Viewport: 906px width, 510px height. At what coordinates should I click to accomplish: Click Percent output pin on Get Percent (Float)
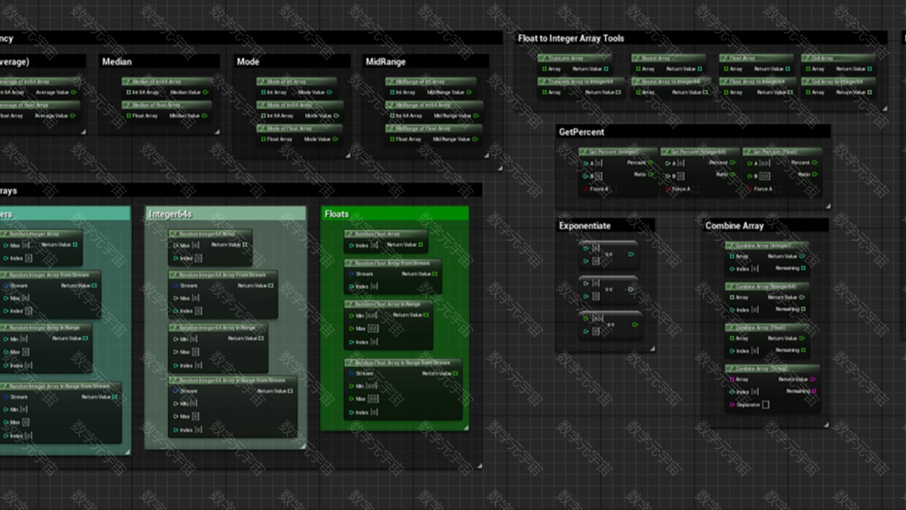814,163
